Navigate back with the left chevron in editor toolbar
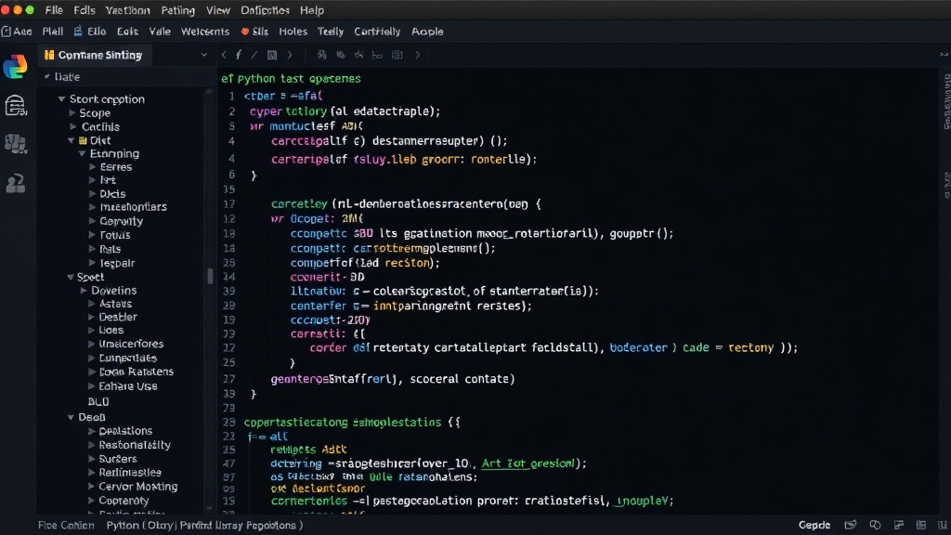This screenshot has height=535, width=951. coord(224,55)
